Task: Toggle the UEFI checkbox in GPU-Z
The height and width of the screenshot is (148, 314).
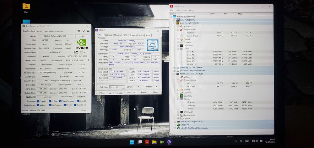Action: (81, 53)
